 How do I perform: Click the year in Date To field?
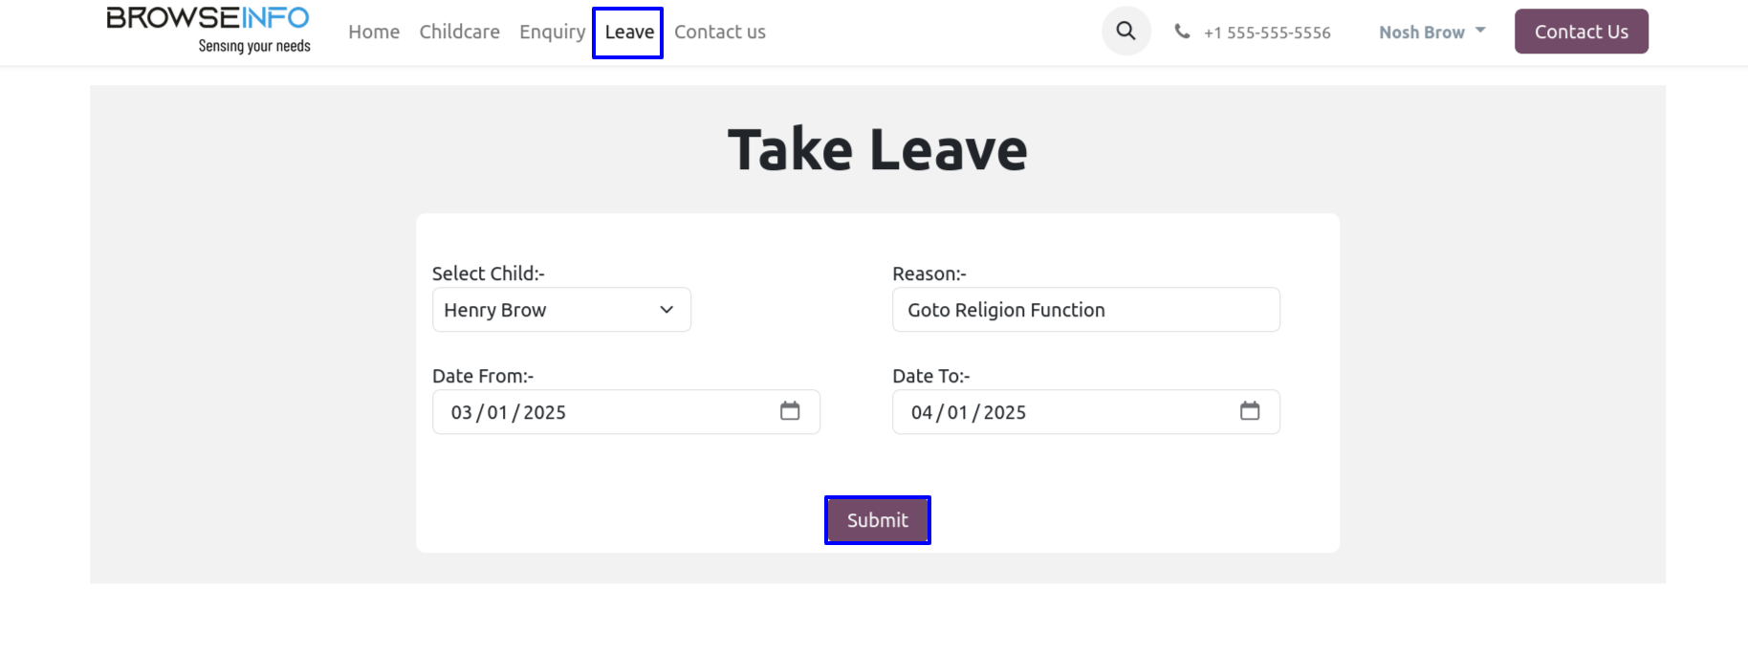pyautogui.click(x=1004, y=412)
